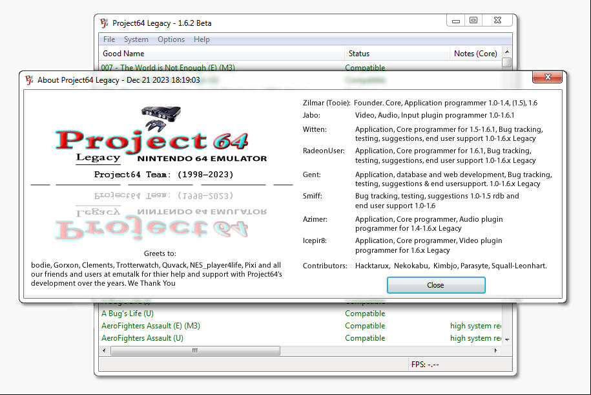Image resolution: width=591 pixels, height=395 pixels.
Task: Click the horizontal scrollbar right arrow
Action: click(495, 350)
